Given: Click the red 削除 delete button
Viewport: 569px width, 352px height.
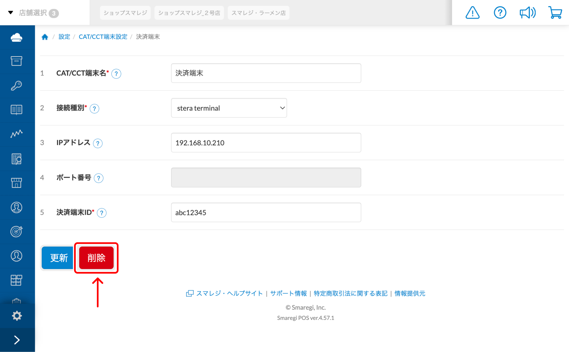Looking at the screenshot, I should click(96, 258).
